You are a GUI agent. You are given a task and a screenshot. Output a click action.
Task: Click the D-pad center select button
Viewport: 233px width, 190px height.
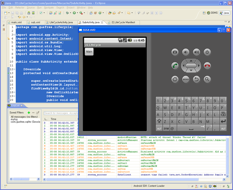191,66
